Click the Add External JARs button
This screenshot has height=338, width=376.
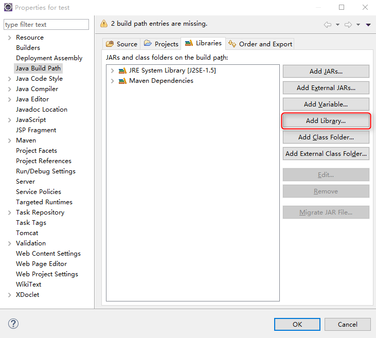coord(326,88)
